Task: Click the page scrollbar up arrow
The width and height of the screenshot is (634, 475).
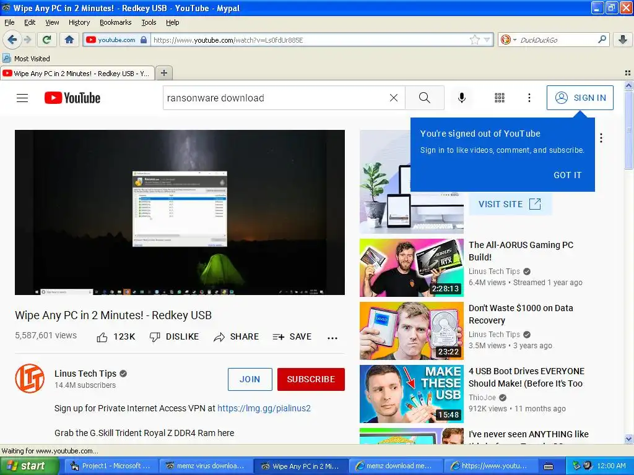Action: pyautogui.click(x=628, y=85)
